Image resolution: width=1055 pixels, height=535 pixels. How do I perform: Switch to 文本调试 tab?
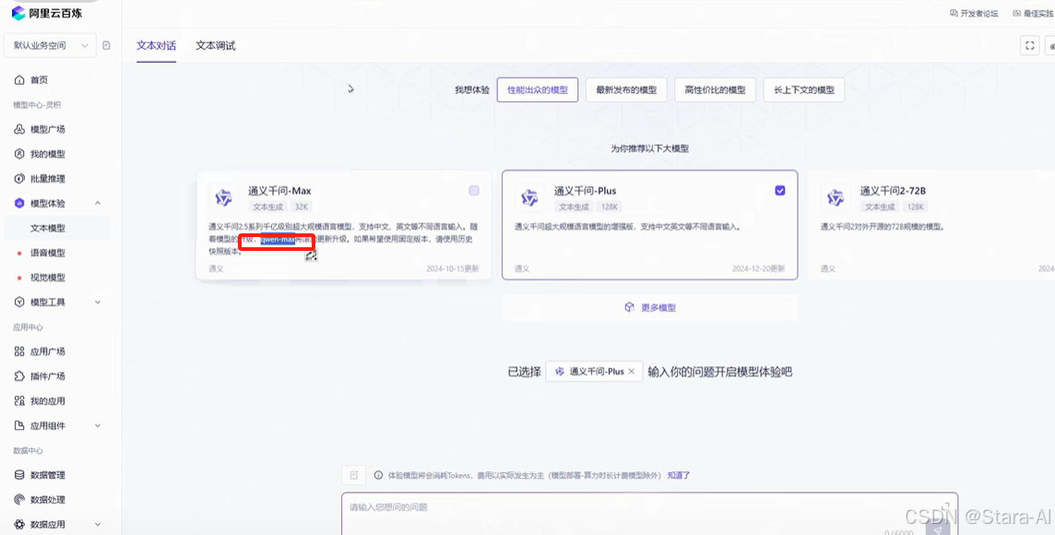point(215,46)
